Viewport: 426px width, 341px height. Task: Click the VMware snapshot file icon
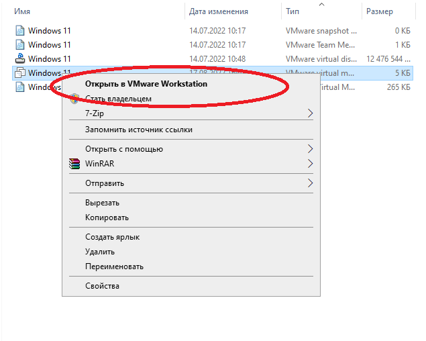[x=20, y=31]
